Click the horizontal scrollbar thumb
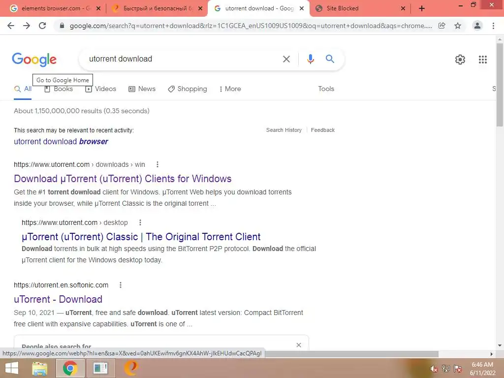This screenshot has width=504, height=378. pos(351,354)
